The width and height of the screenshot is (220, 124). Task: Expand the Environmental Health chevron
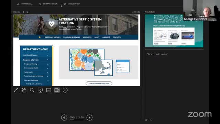[x=47, y=68]
